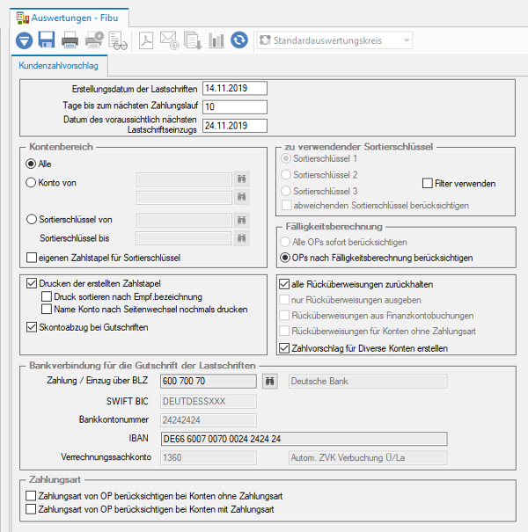This screenshot has height=532, width=528.
Task: Check Zahlungsart von OP bei Konten ohne Zahlungsart
Action: tap(31, 496)
